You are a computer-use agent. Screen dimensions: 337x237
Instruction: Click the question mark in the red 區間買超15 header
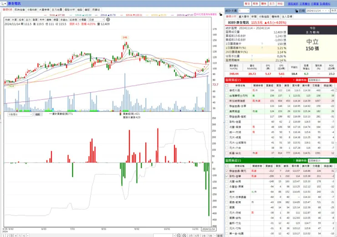point(294,80)
